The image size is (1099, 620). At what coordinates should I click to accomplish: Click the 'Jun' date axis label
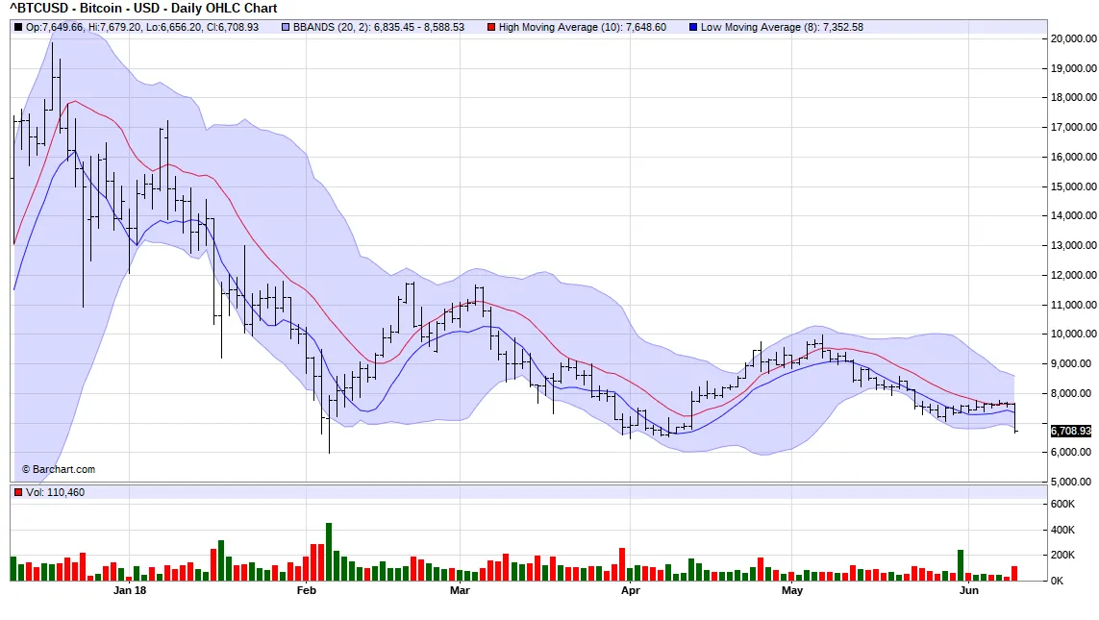click(x=968, y=590)
